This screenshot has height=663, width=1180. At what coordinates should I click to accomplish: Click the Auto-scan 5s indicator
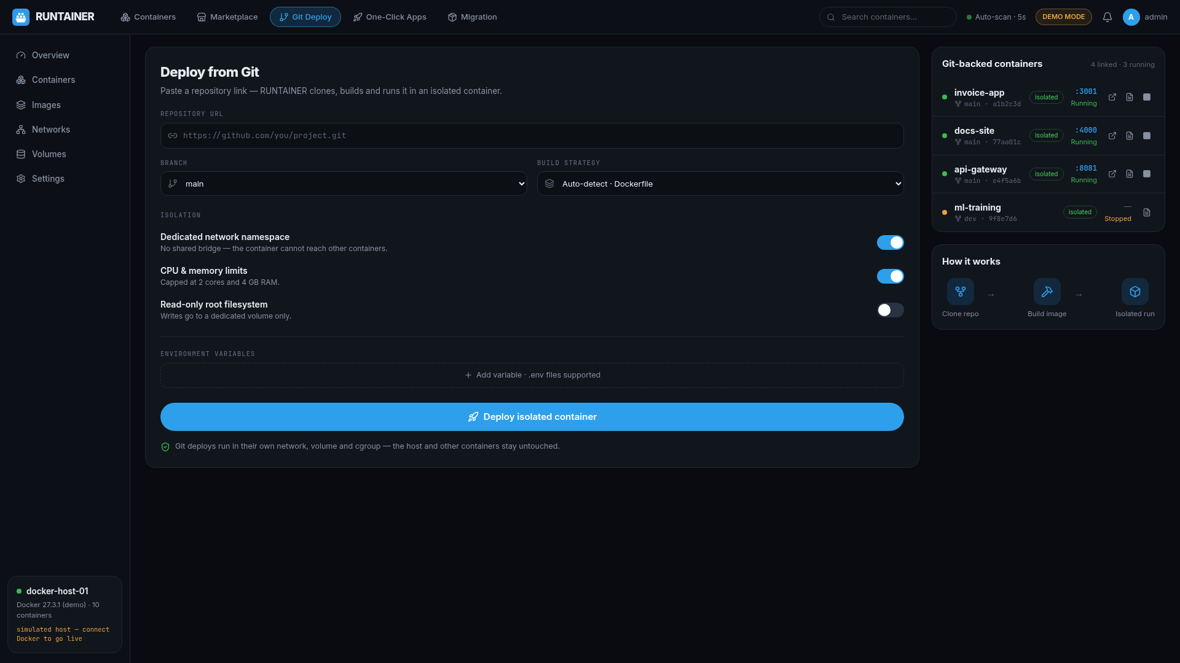[996, 17]
